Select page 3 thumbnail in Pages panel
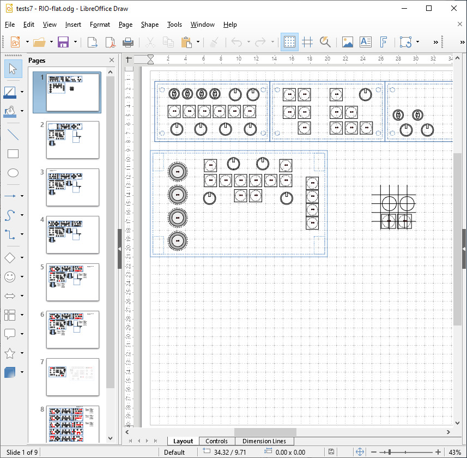Viewport: 467px width, 458px height. 72,187
